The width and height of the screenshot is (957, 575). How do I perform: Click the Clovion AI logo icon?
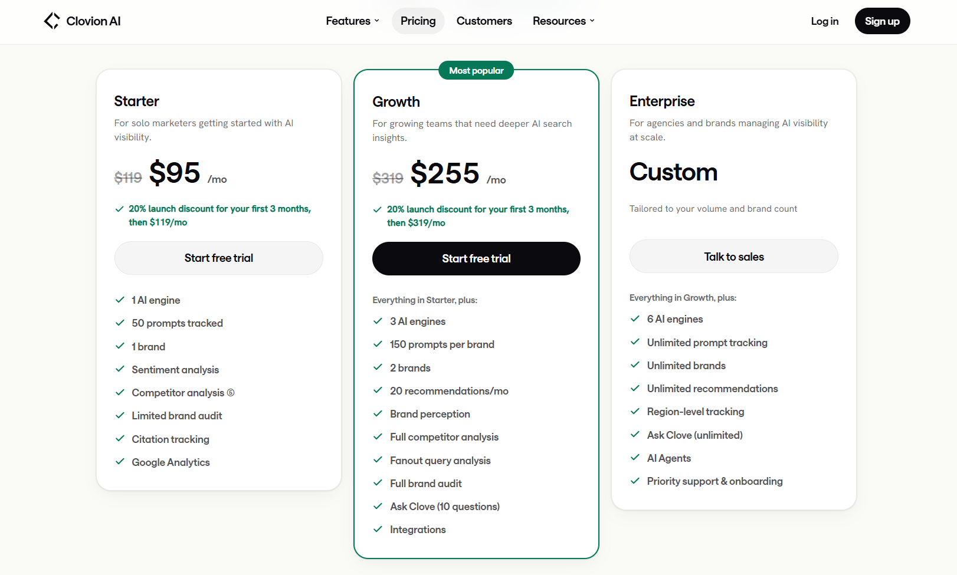52,21
